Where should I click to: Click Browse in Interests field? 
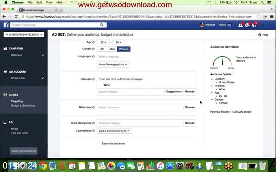190,92
